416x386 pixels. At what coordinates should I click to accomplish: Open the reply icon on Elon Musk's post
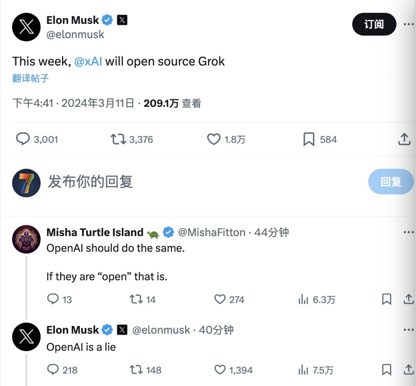point(23,139)
